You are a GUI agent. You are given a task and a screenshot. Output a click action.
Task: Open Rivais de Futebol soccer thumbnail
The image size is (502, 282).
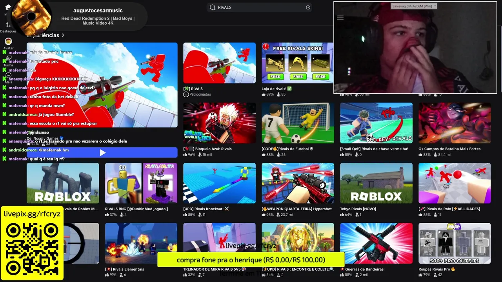coord(298,123)
